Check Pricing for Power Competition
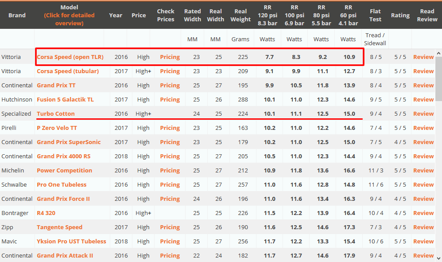Viewport: 442px width, 262px height. tap(170, 170)
